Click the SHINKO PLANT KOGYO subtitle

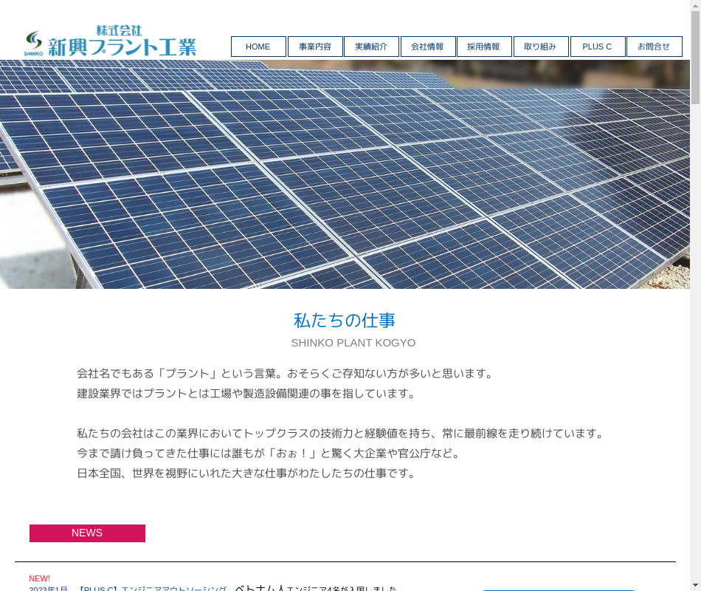353,343
